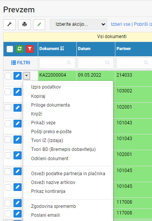Click the 'Izberi vse' link
Screen dimensions: 152x221
120,24
